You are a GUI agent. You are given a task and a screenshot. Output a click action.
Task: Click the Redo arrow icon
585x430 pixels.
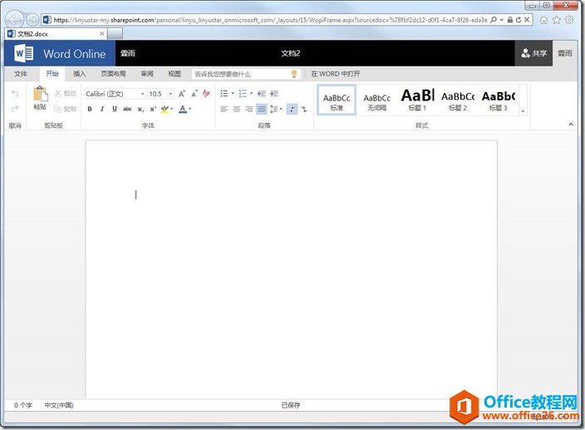[15, 109]
